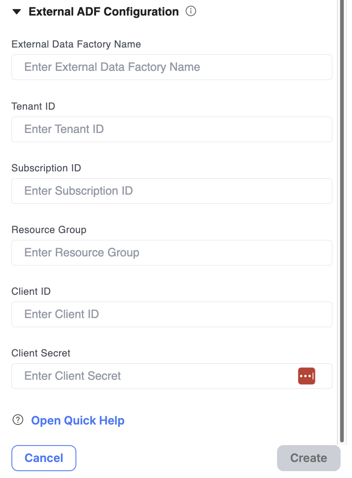Click the red password manager icon
This screenshot has height=478, width=352.
[307, 376]
